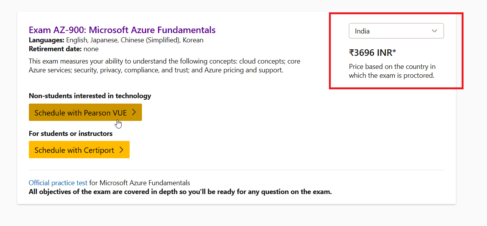Screen dimensions: 487x226
Task: Click the right-pointing chevron on the gold Pearson button
Action: [x=134, y=112]
